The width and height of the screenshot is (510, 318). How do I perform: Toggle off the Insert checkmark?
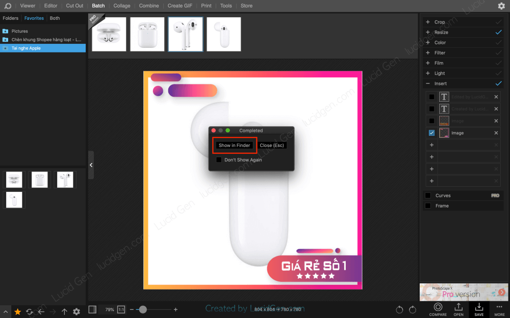coord(498,83)
